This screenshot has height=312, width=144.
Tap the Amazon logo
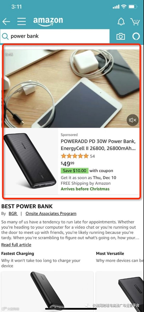48,21
